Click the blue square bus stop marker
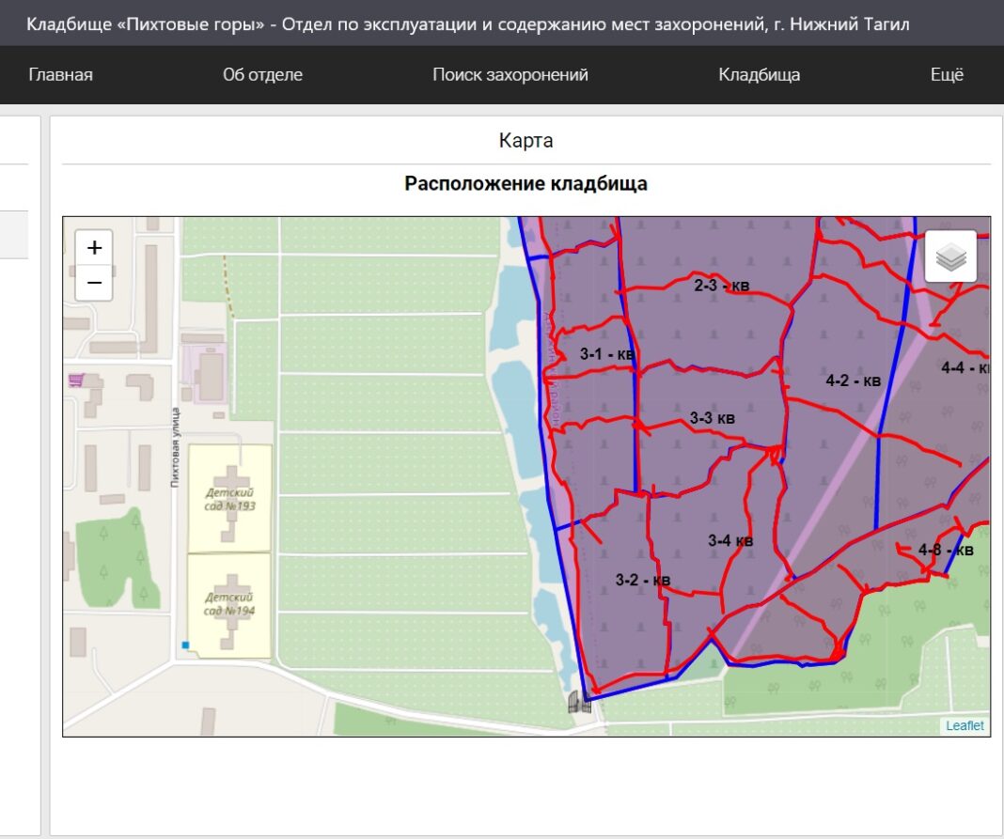The width and height of the screenshot is (1004, 839). (185, 645)
